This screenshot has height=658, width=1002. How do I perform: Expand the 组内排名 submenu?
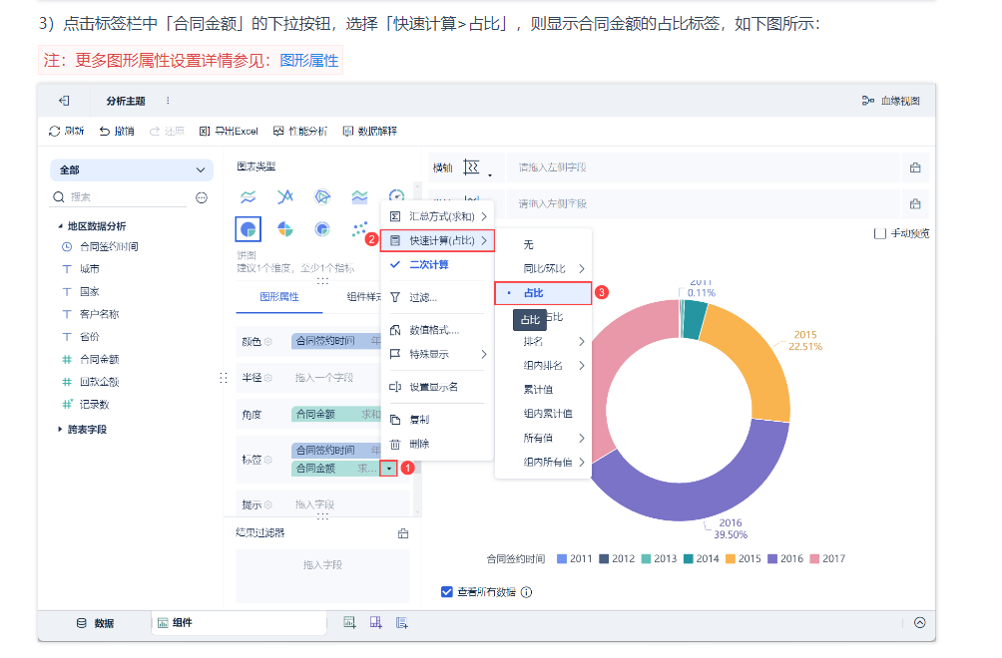[x=543, y=366]
